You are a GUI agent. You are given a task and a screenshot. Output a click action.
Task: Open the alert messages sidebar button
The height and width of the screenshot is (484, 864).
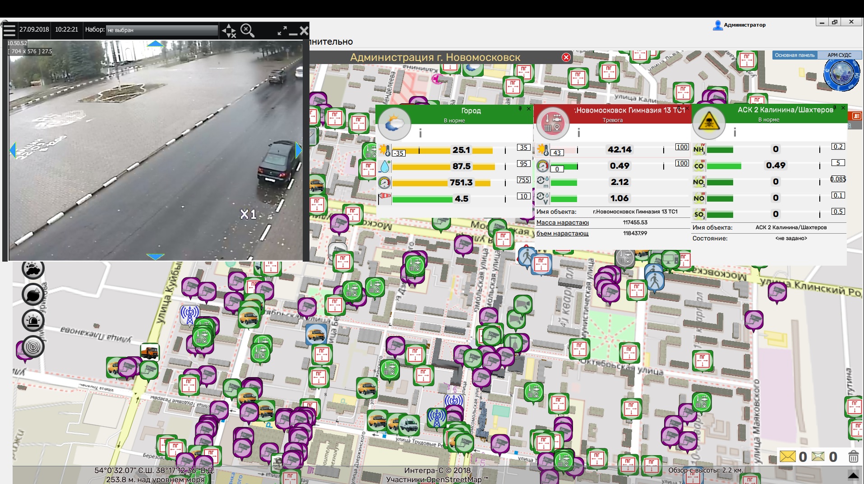(33, 295)
